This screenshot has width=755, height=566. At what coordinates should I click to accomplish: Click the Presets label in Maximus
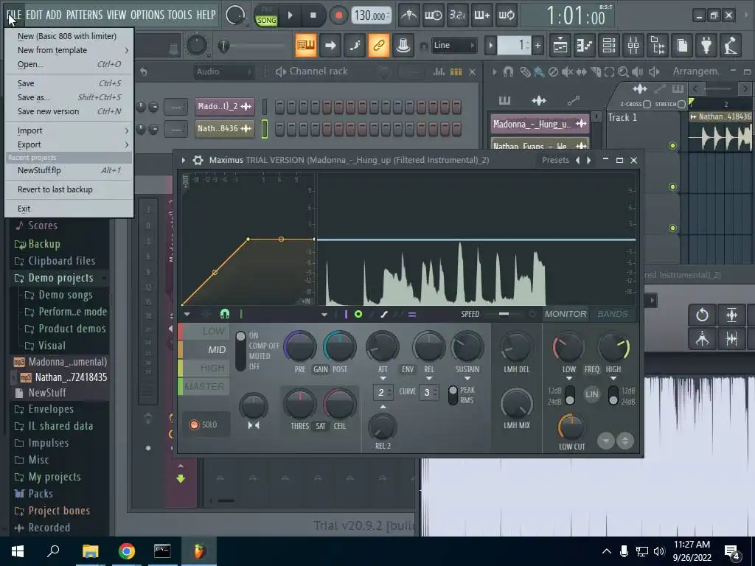(555, 160)
